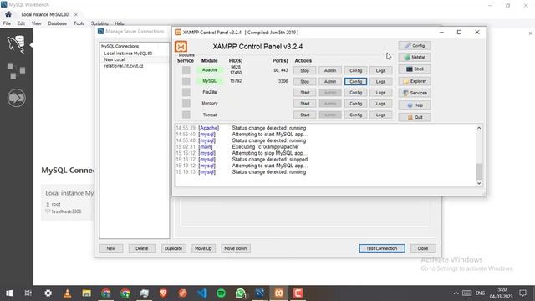This screenshot has height=301, width=535.
Task: Close the Local instance MySQL80 tab
Action: click(x=76, y=15)
